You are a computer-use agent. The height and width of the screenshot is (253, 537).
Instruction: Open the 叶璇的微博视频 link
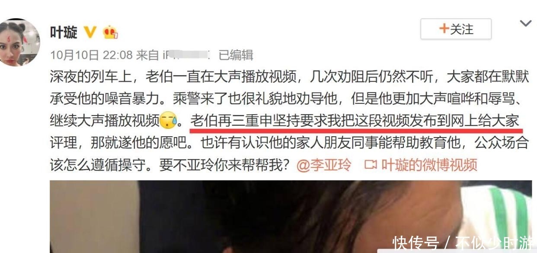point(429,165)
